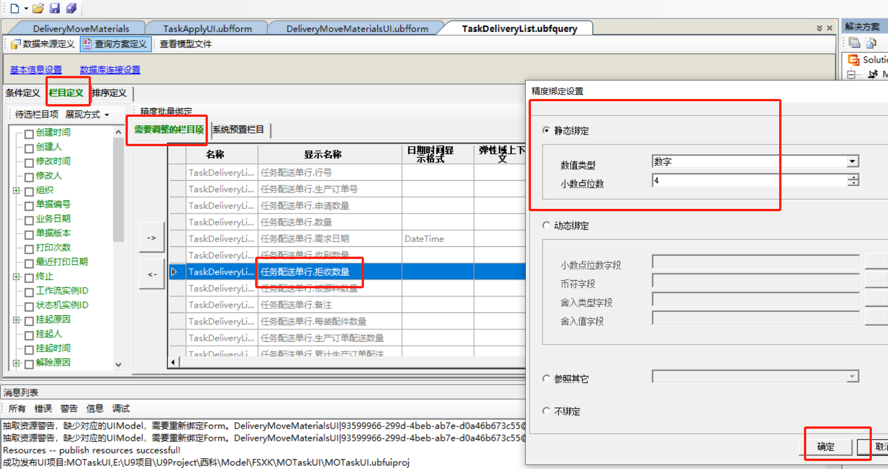Click the view-file icon beside 解决方案 header
The height and width of the screenshot is (469, 888).
[x=870, y=42]
